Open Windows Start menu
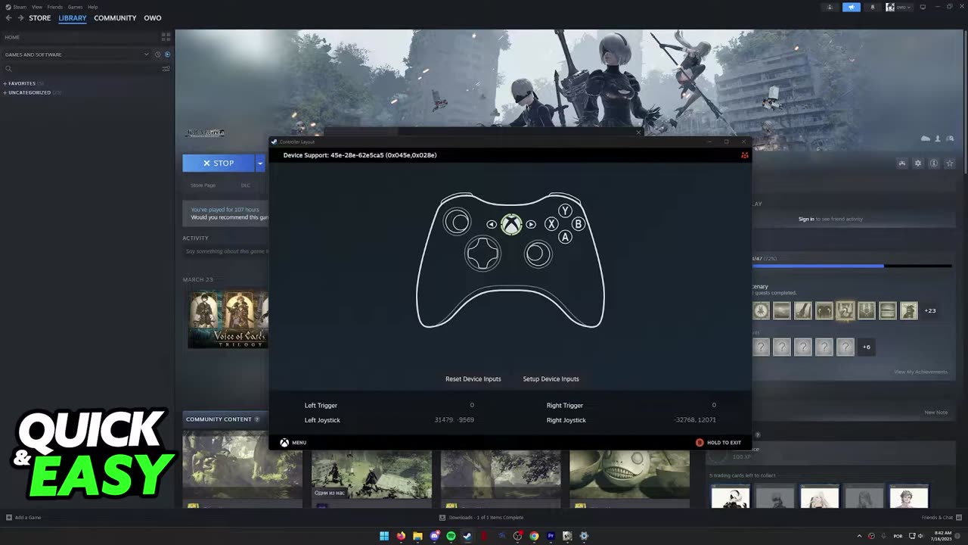The image size is (968, 545). (x=384, y=536)
